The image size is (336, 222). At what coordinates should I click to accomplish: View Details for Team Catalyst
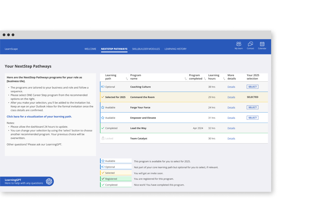point(231,138)
